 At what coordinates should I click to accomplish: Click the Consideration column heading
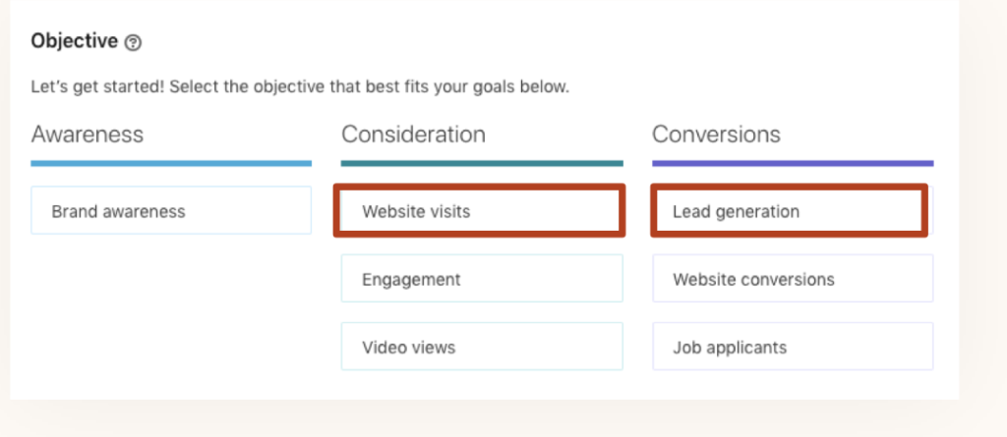tap(413, 134)
